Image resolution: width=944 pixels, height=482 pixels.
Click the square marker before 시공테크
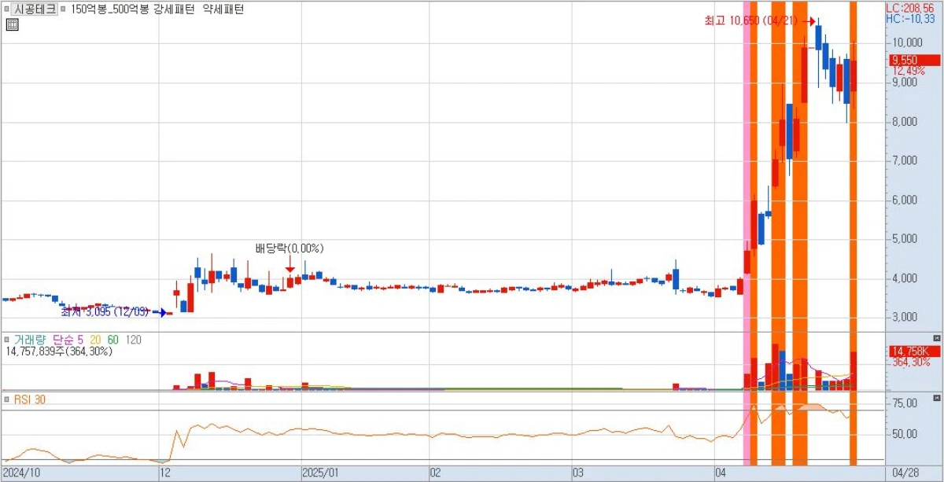[x=6, y=10]
